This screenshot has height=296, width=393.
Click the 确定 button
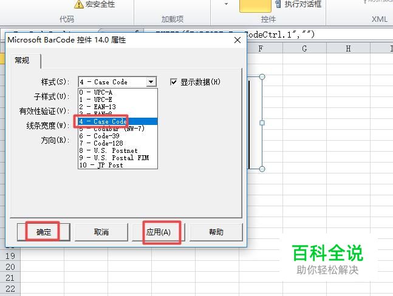point(44,232)
